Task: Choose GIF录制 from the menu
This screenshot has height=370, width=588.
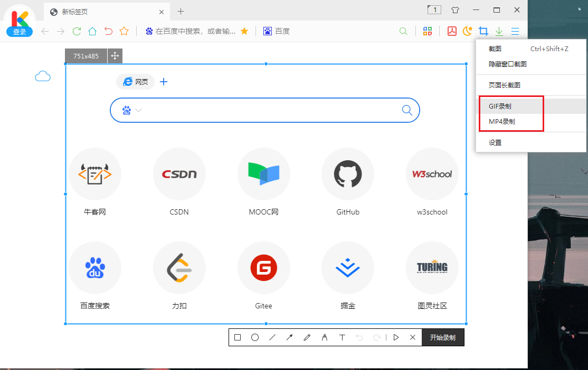Action: (x=500, y=106)
